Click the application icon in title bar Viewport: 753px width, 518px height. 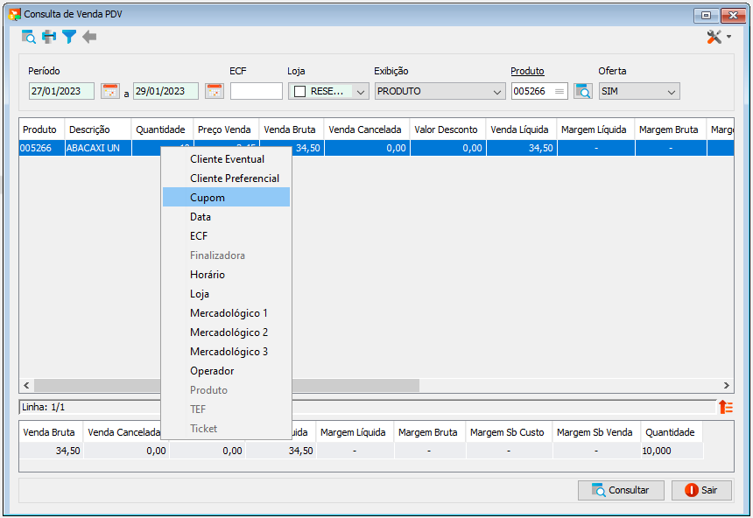(x=14, y=14)
